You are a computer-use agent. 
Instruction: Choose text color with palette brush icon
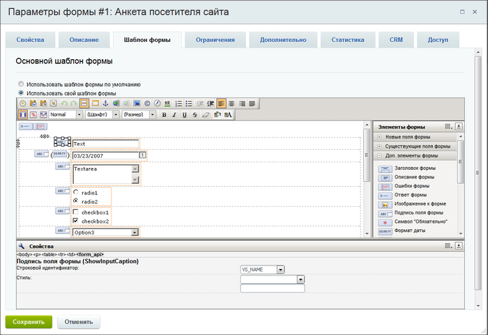tap(218, 115)
